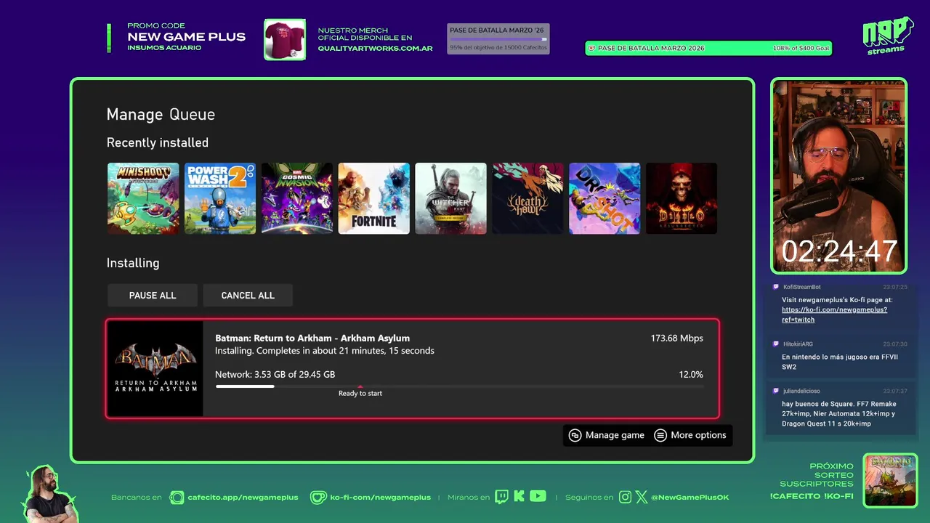Viewport: 930px width, 523px height.
Task: Click the merch t-shirt image
Action: pyautogui.click(x=285, y=39)
